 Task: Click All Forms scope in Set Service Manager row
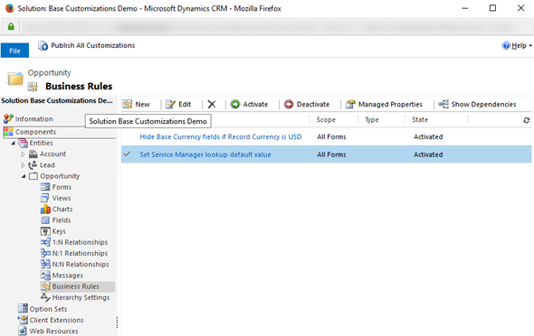331,154
